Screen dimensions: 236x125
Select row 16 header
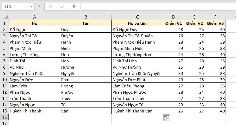click(4, 117)
